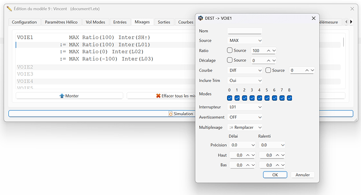Switch to the Vol Modes tab
The image size is (361, 195).
[x=95, y=22]
